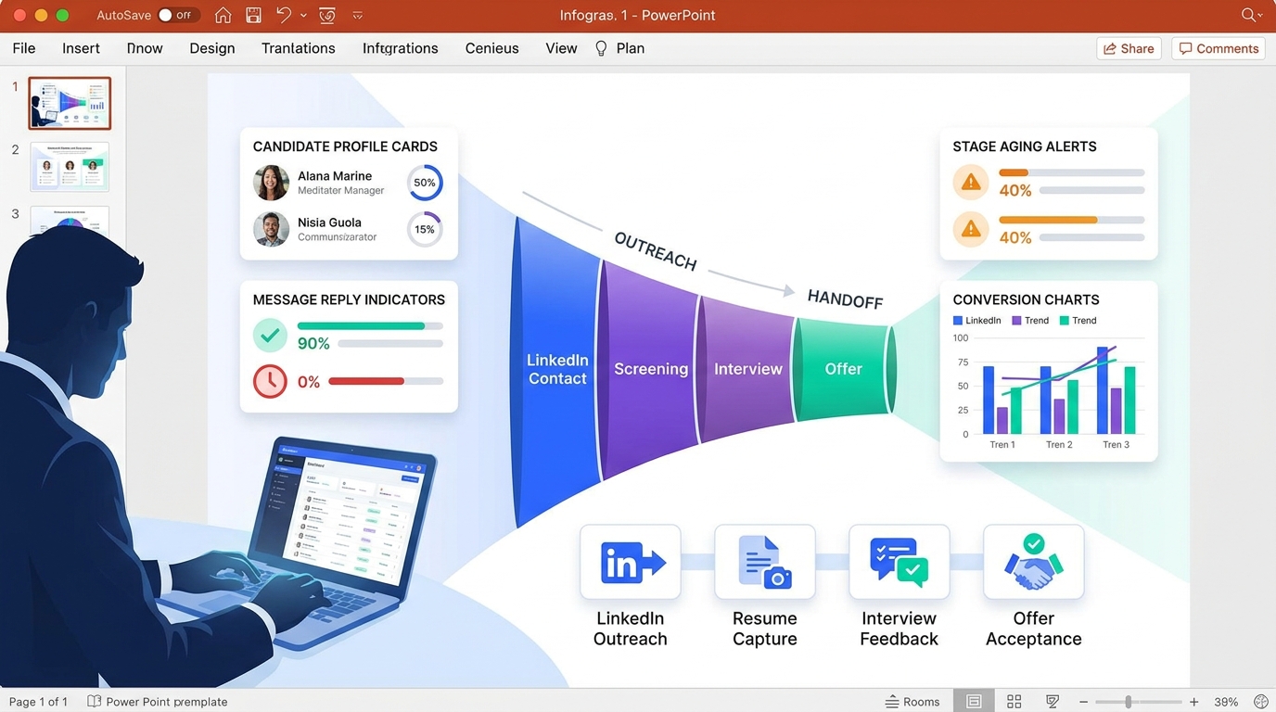Switch to Normal view icon
This screenshot has width=1276, height=712.
pos(974,702)
